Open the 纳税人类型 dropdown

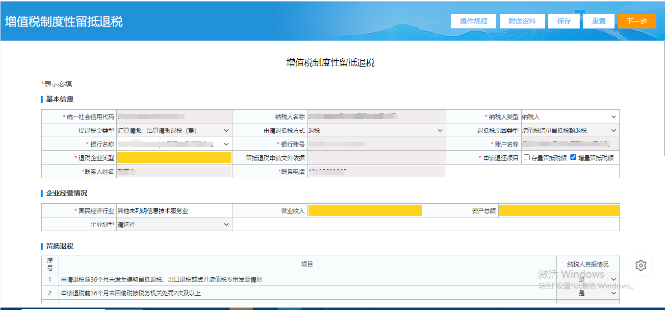[569, 117]
